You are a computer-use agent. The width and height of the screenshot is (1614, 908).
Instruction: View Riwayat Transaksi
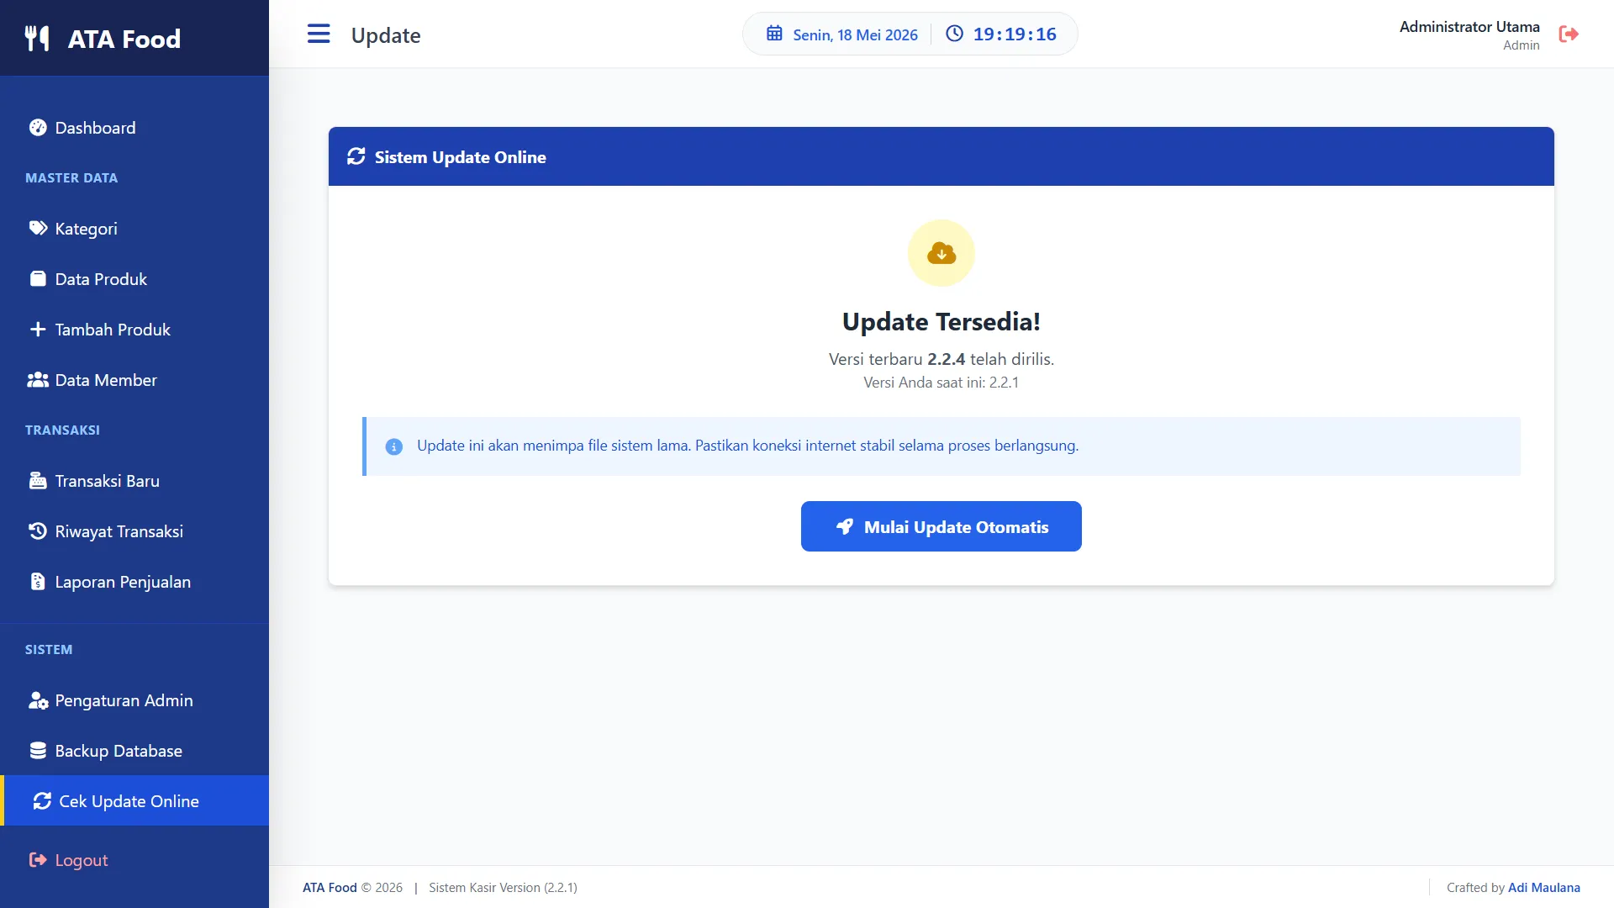(x=134, y=531)
